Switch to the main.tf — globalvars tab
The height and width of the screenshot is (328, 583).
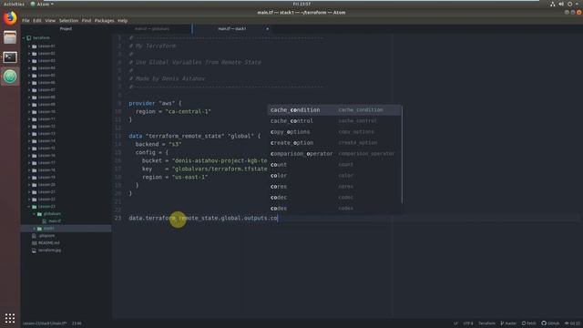(152, 28)
